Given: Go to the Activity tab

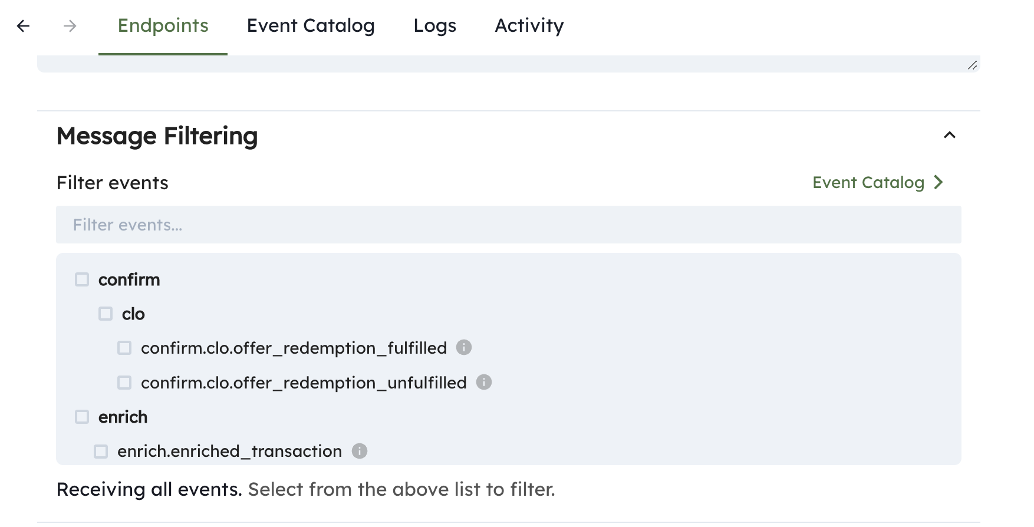Looking at the screenshot, I should coord(529,26).
